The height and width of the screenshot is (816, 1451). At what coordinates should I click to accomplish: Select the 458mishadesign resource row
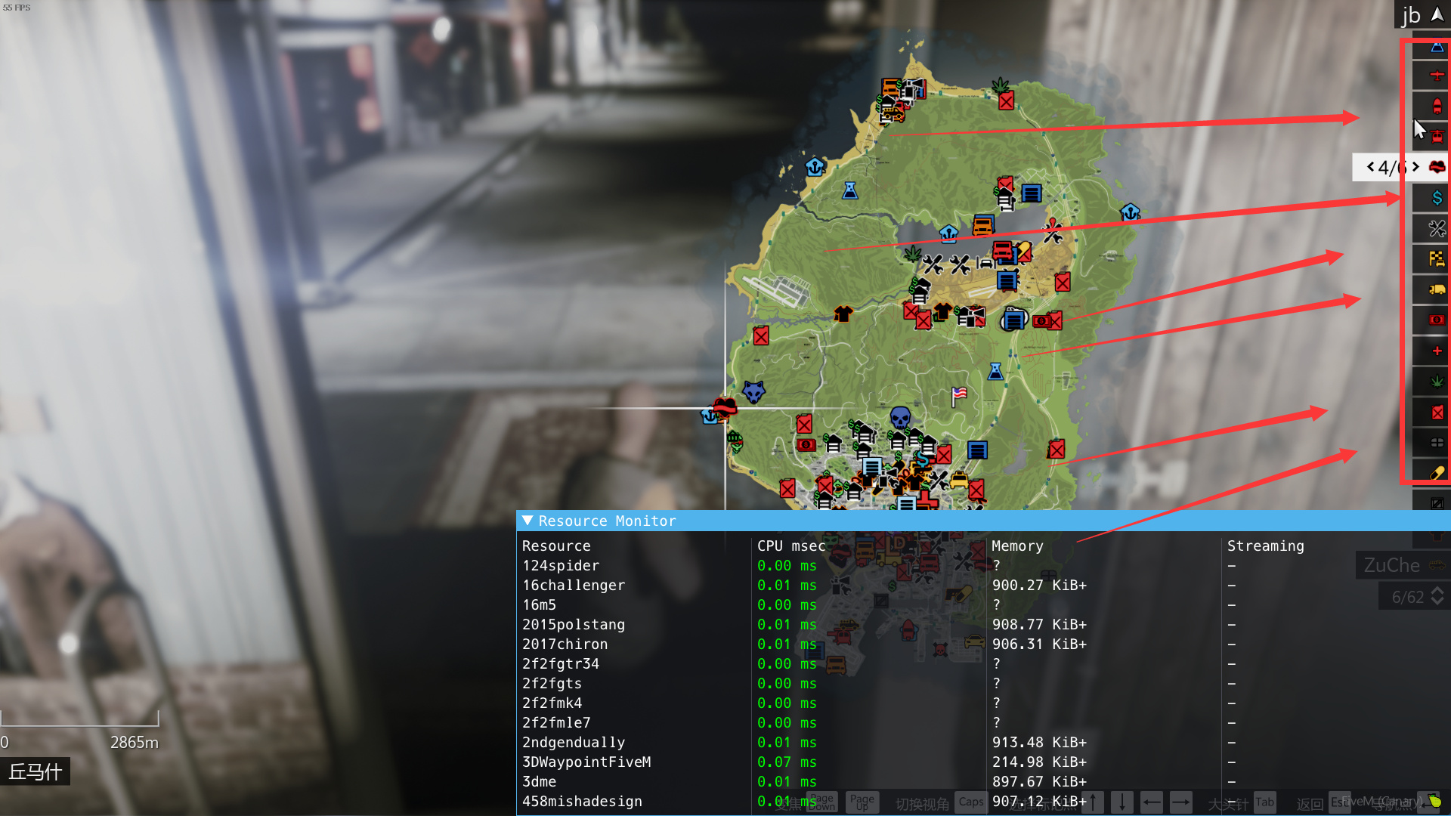coord(983,801)
